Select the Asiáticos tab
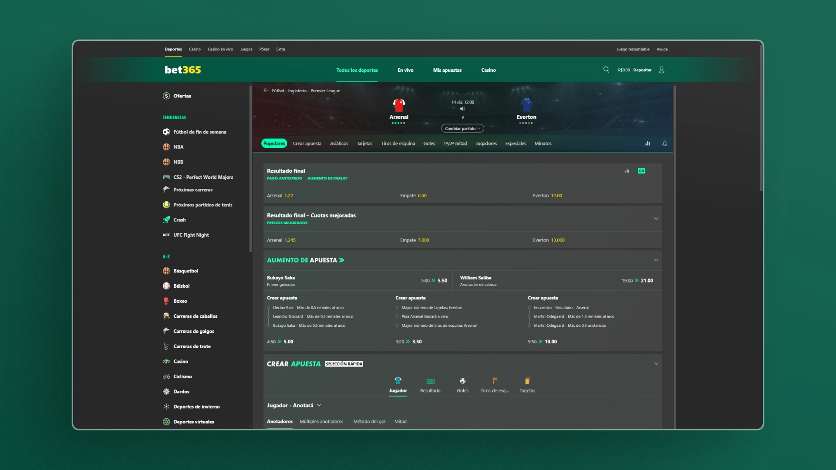This screenshot has height=470, width=836. (339, 143)
